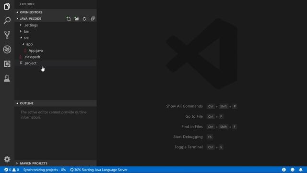This screenshot has width=307, height=173.
Task: Click Java Language Server spinner icon
Action: pos(72,170)
